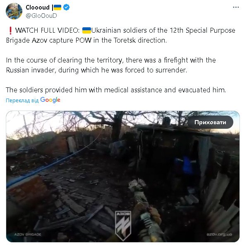Image resolution: width=242 pixels, height=248 pixels.
Task: Click the Переклад від Google link
Action: [x=33, y=100]
